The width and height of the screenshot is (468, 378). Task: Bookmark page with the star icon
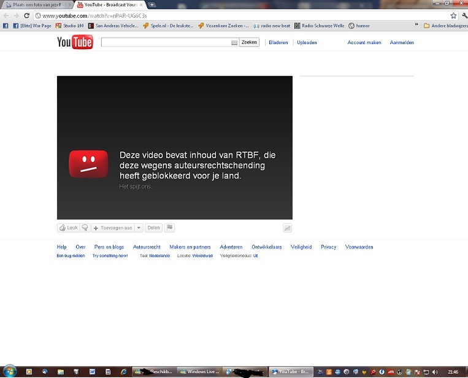(x=453, y=15)
